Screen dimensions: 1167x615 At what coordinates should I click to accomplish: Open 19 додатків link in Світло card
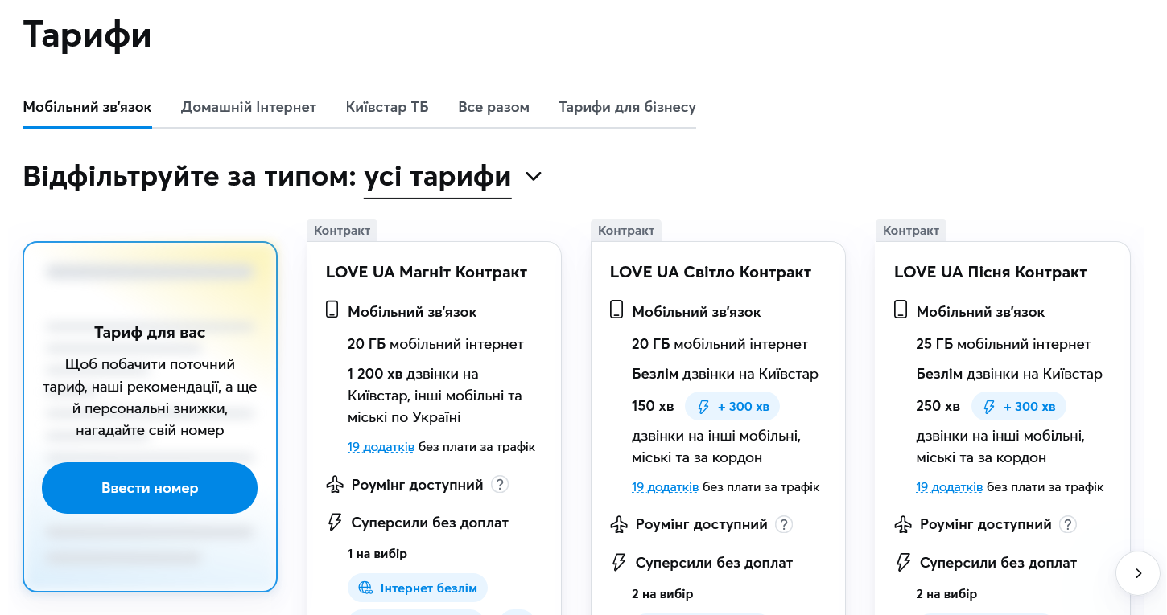click(665, 487)
